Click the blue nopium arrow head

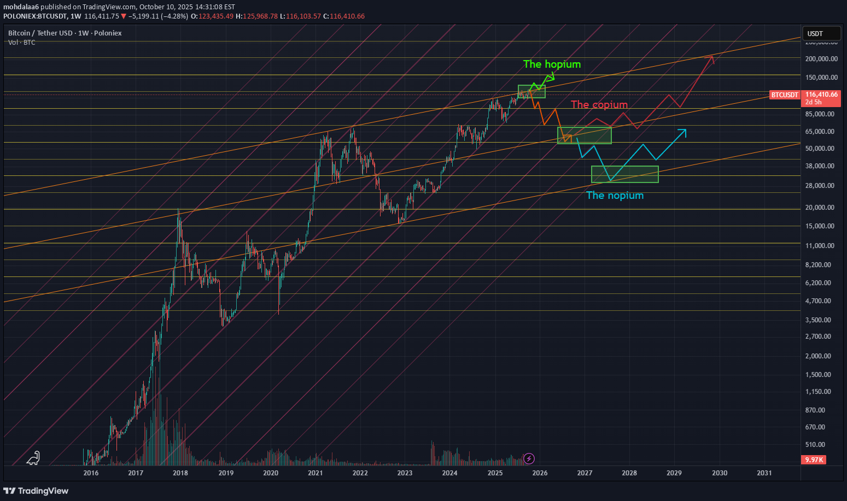(682, 131)
